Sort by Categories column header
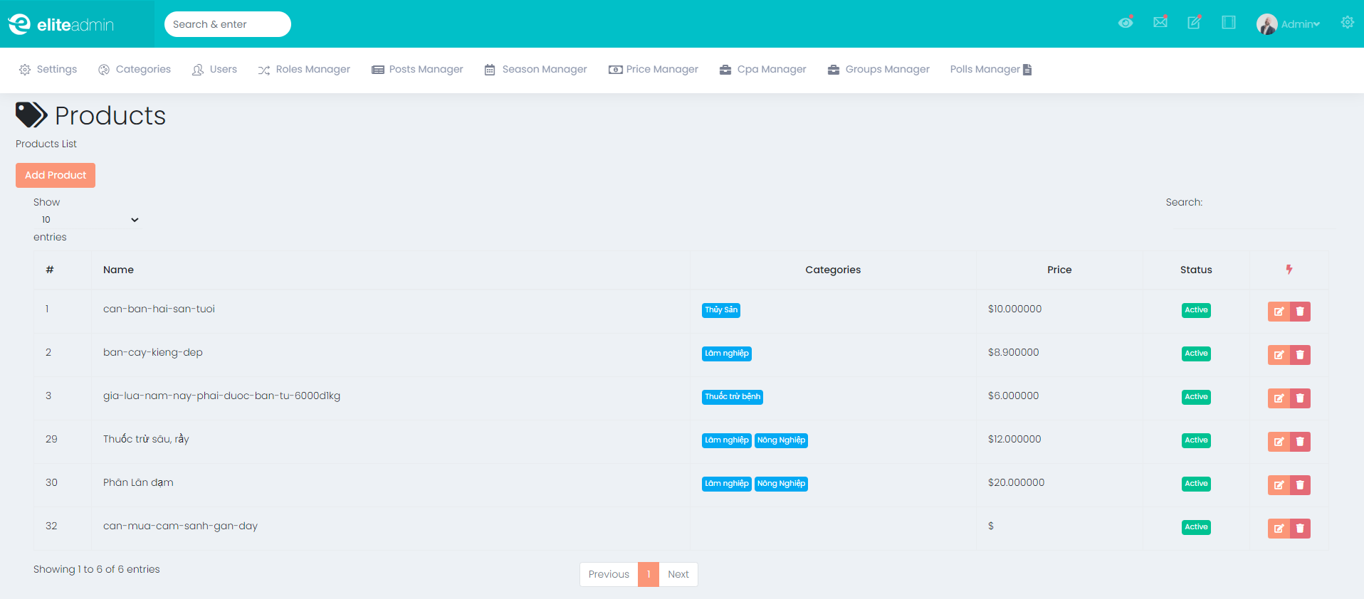 point(833,270)
